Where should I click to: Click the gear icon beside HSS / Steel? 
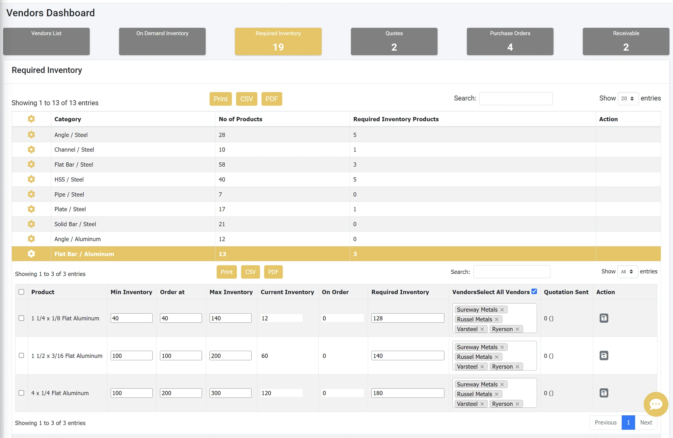31,179
